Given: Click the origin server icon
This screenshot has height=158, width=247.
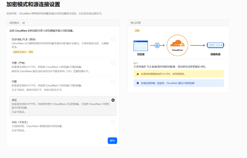Looking at the screenshot, I should [x=215, y=45].
